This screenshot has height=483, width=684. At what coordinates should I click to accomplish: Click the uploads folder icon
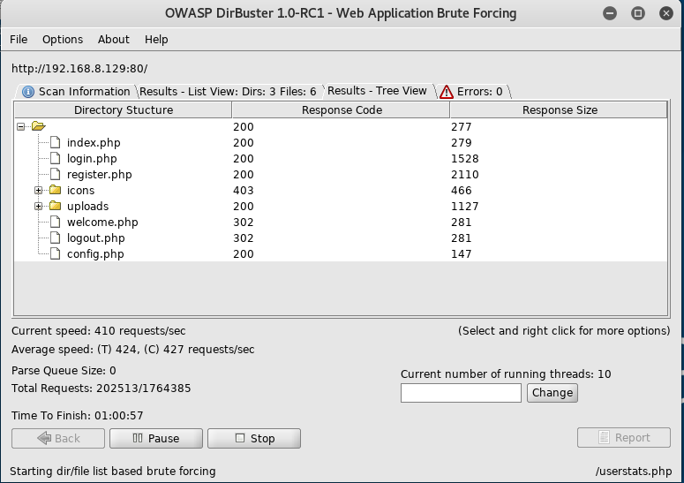[55, 206]
